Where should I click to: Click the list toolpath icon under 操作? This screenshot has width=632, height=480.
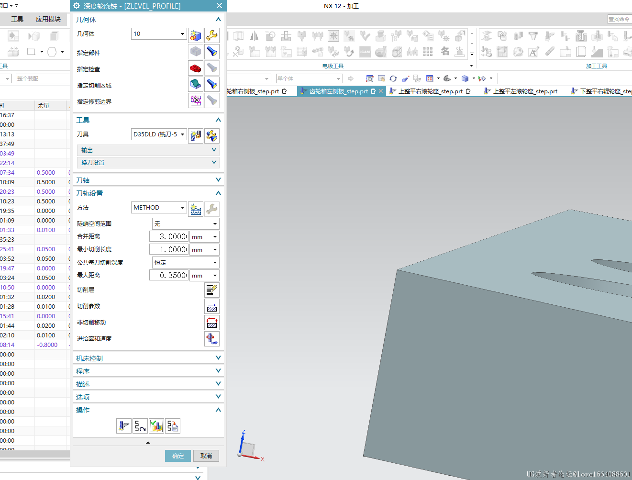coord(173,425)
